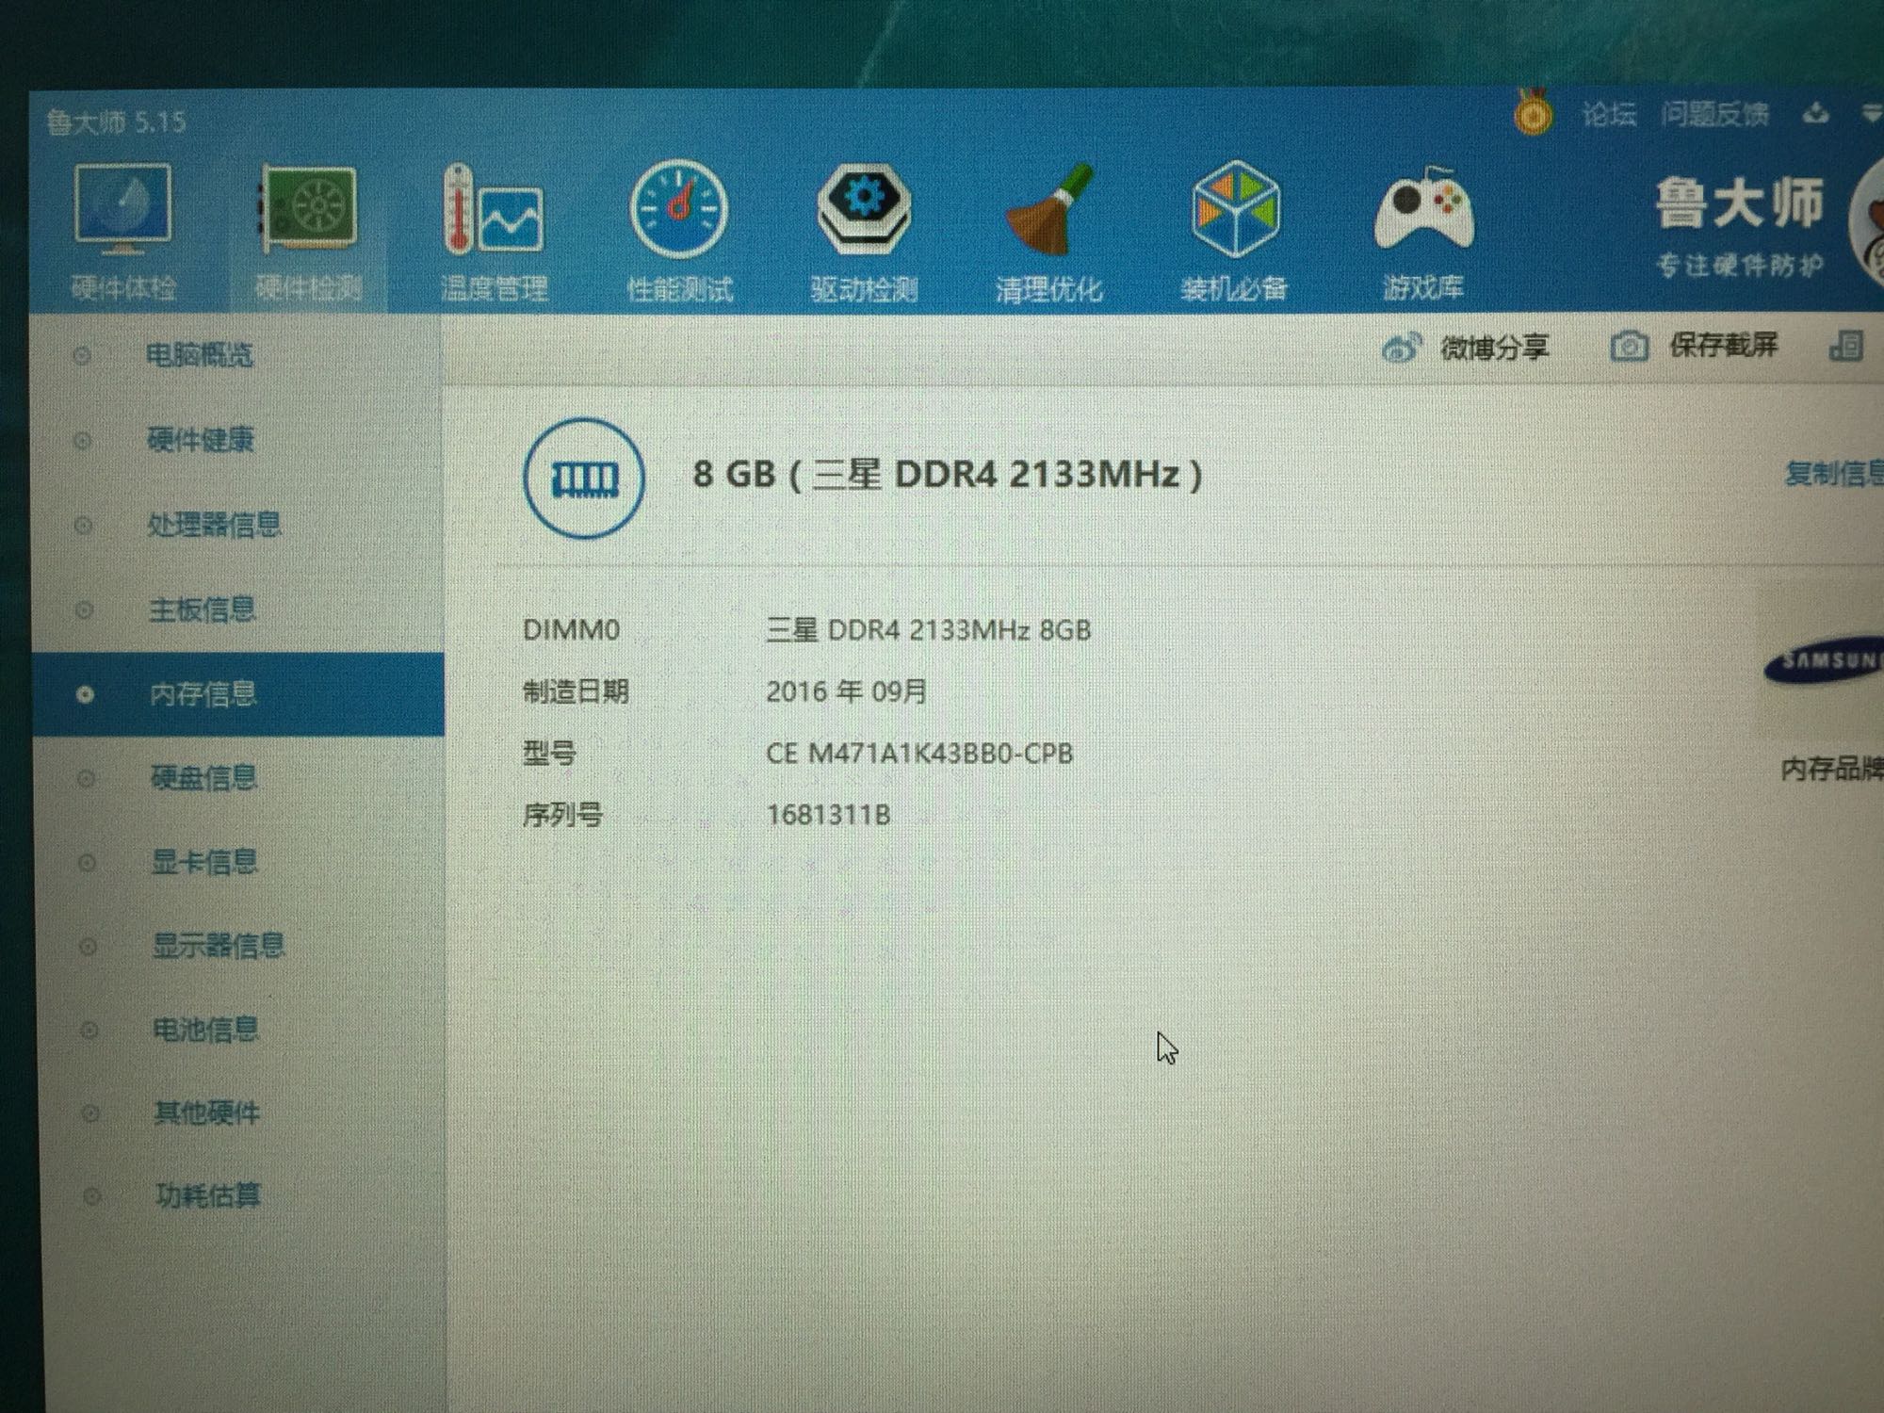Click manufacture date 2016 年 09月

[x=847, y=691]
